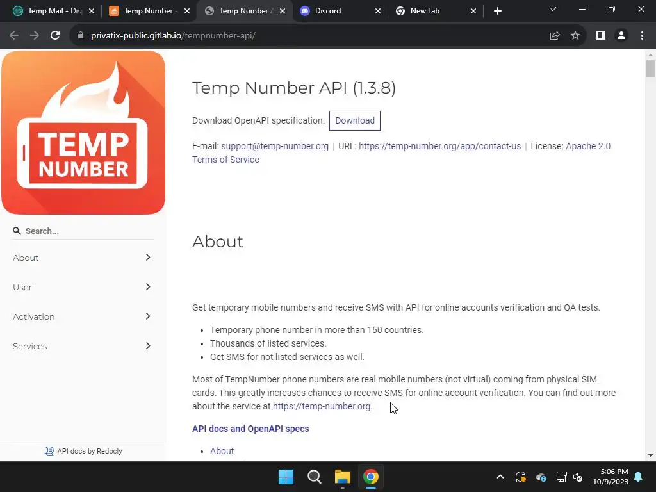The width and height of the screenshot is (656, 492).
Task: Close the Discord tab
Action: [x=378, y=11]
